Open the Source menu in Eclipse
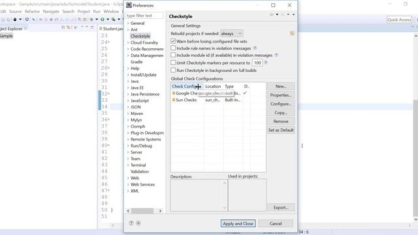Image resolution: width=418 pixels, height=235 pixels. tap(15, 12)
